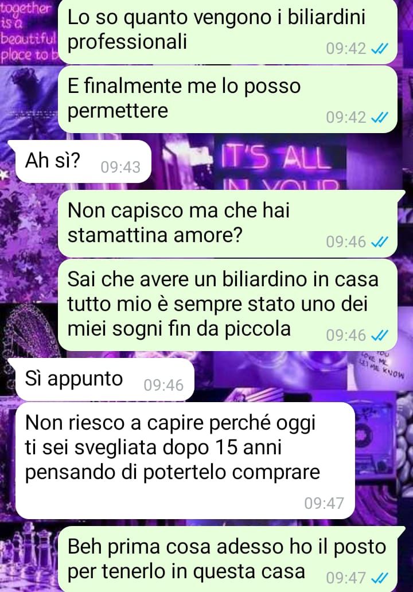This screenshot has width=413, height=592.
Task: Select 'Beh prima cosa adesso ho il posto' message
Action: (231, 559)
